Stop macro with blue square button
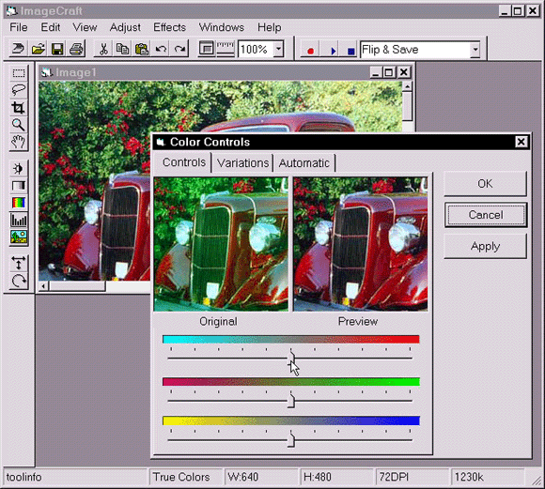 tap(351, 51)
